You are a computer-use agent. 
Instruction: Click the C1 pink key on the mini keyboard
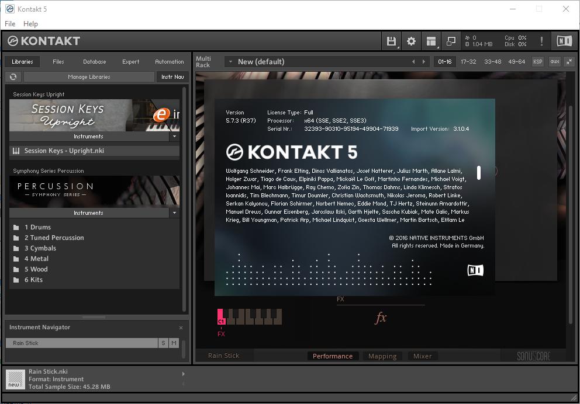point(221,317)
